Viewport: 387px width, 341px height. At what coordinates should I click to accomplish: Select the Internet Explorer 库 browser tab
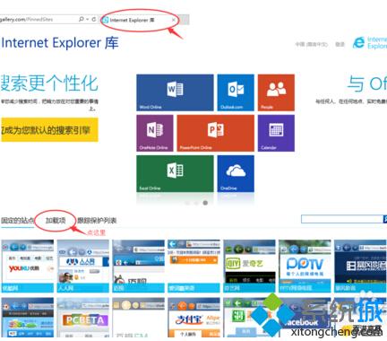(139, 20)
